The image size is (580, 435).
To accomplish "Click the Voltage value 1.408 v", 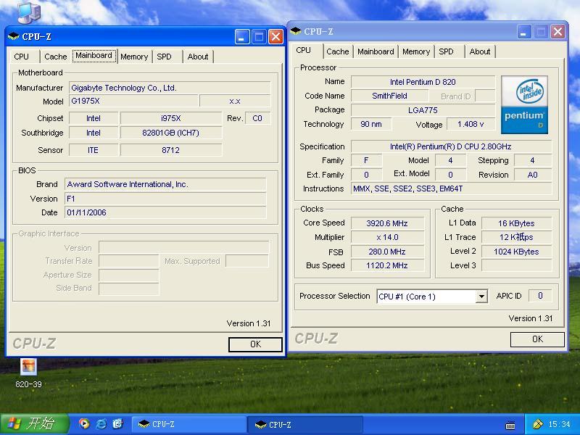I will (471, 124).
